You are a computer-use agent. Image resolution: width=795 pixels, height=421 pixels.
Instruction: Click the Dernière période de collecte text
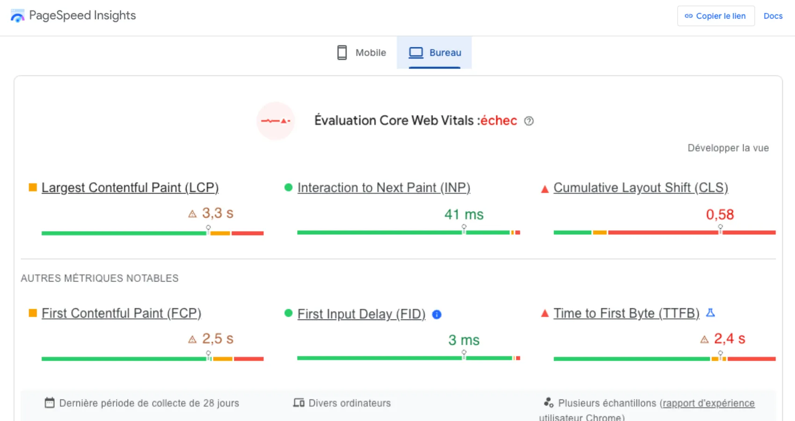point(149,403)
